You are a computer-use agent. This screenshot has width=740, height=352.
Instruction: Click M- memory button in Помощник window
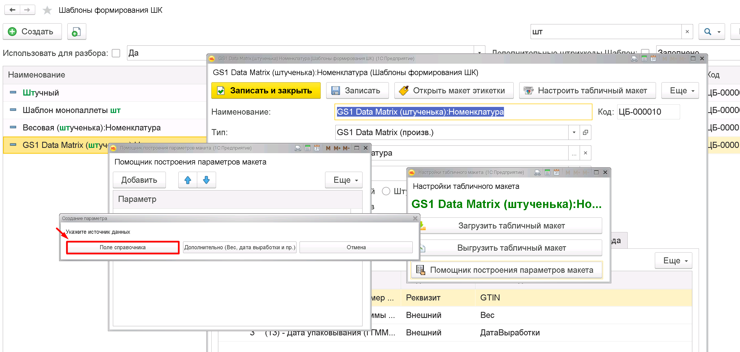click(x=346, y=148)
